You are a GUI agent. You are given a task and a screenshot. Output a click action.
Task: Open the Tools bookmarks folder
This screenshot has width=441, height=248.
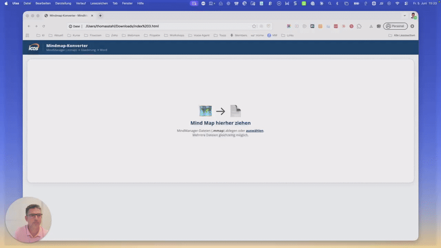pyautogui.click(x=220, y=35)
